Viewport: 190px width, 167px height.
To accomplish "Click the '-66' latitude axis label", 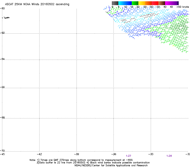I will point(2,87).
